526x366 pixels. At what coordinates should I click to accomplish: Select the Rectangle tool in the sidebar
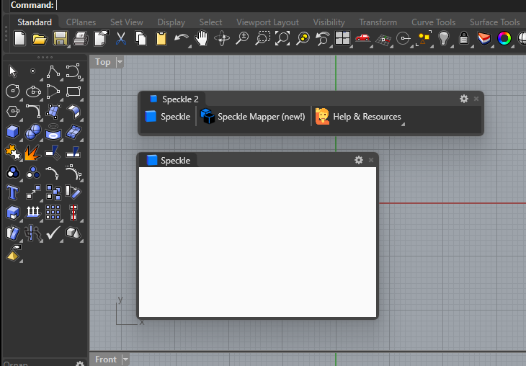coord(73,91)
